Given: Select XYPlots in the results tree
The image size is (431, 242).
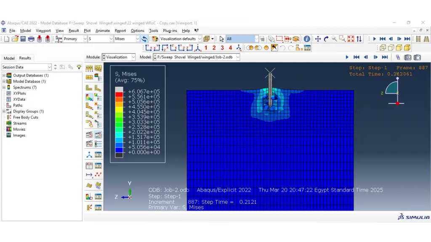Looking at the screenshot, I should coord(19,93).
